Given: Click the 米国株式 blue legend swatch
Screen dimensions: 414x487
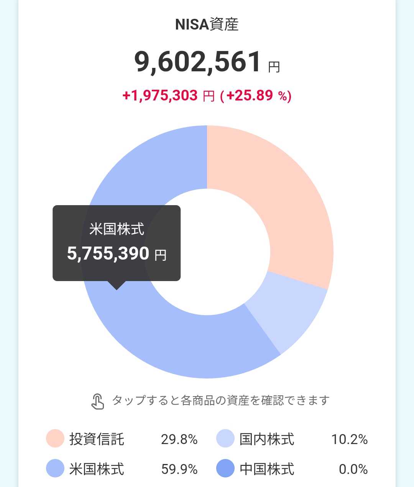Looking at the screenshot, I should tap(55, 469).
